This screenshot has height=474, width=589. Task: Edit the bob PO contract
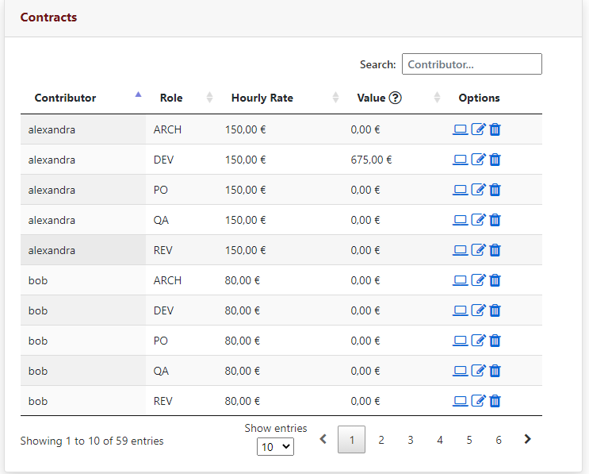[x=479, y=340]
